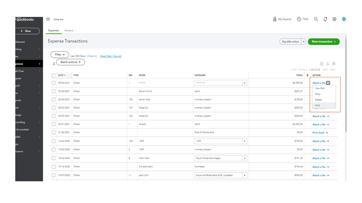The image size is (362, 203).
Task: Open the user profile avatar
Action: click(x=344, y=19)
